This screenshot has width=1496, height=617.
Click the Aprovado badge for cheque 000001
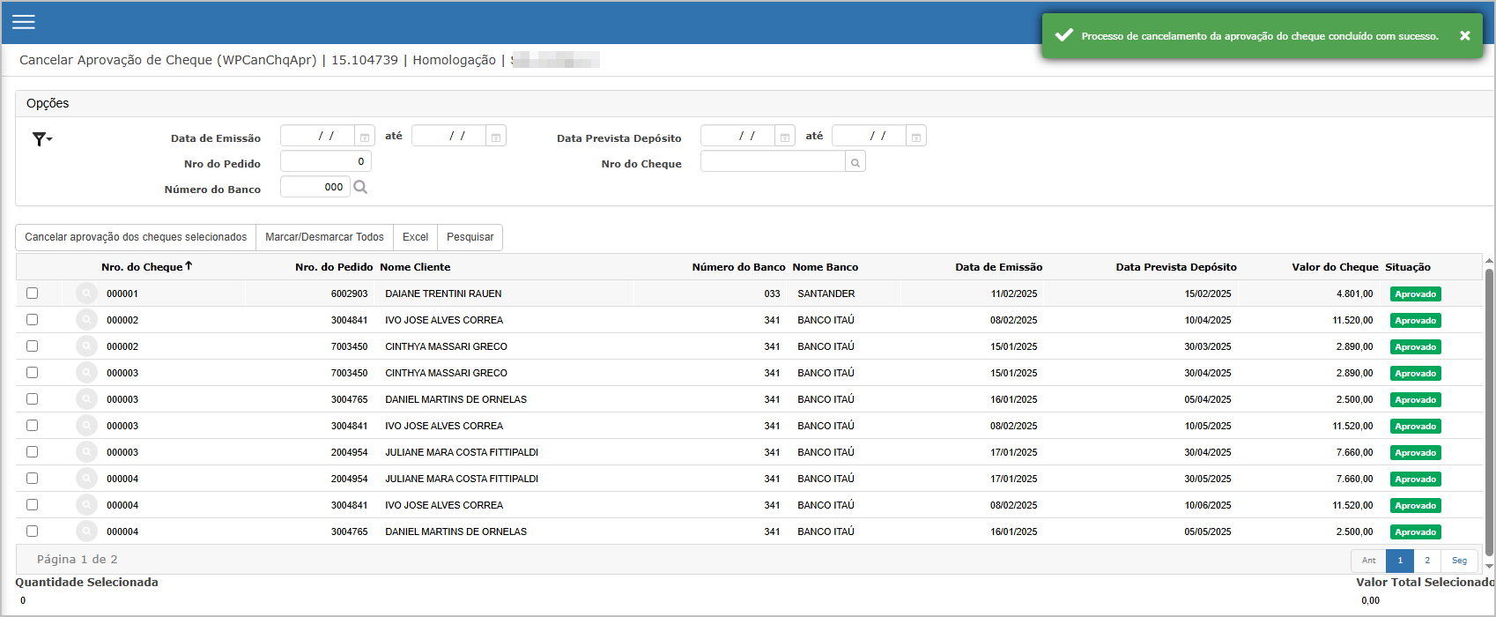click(1416, 294)
